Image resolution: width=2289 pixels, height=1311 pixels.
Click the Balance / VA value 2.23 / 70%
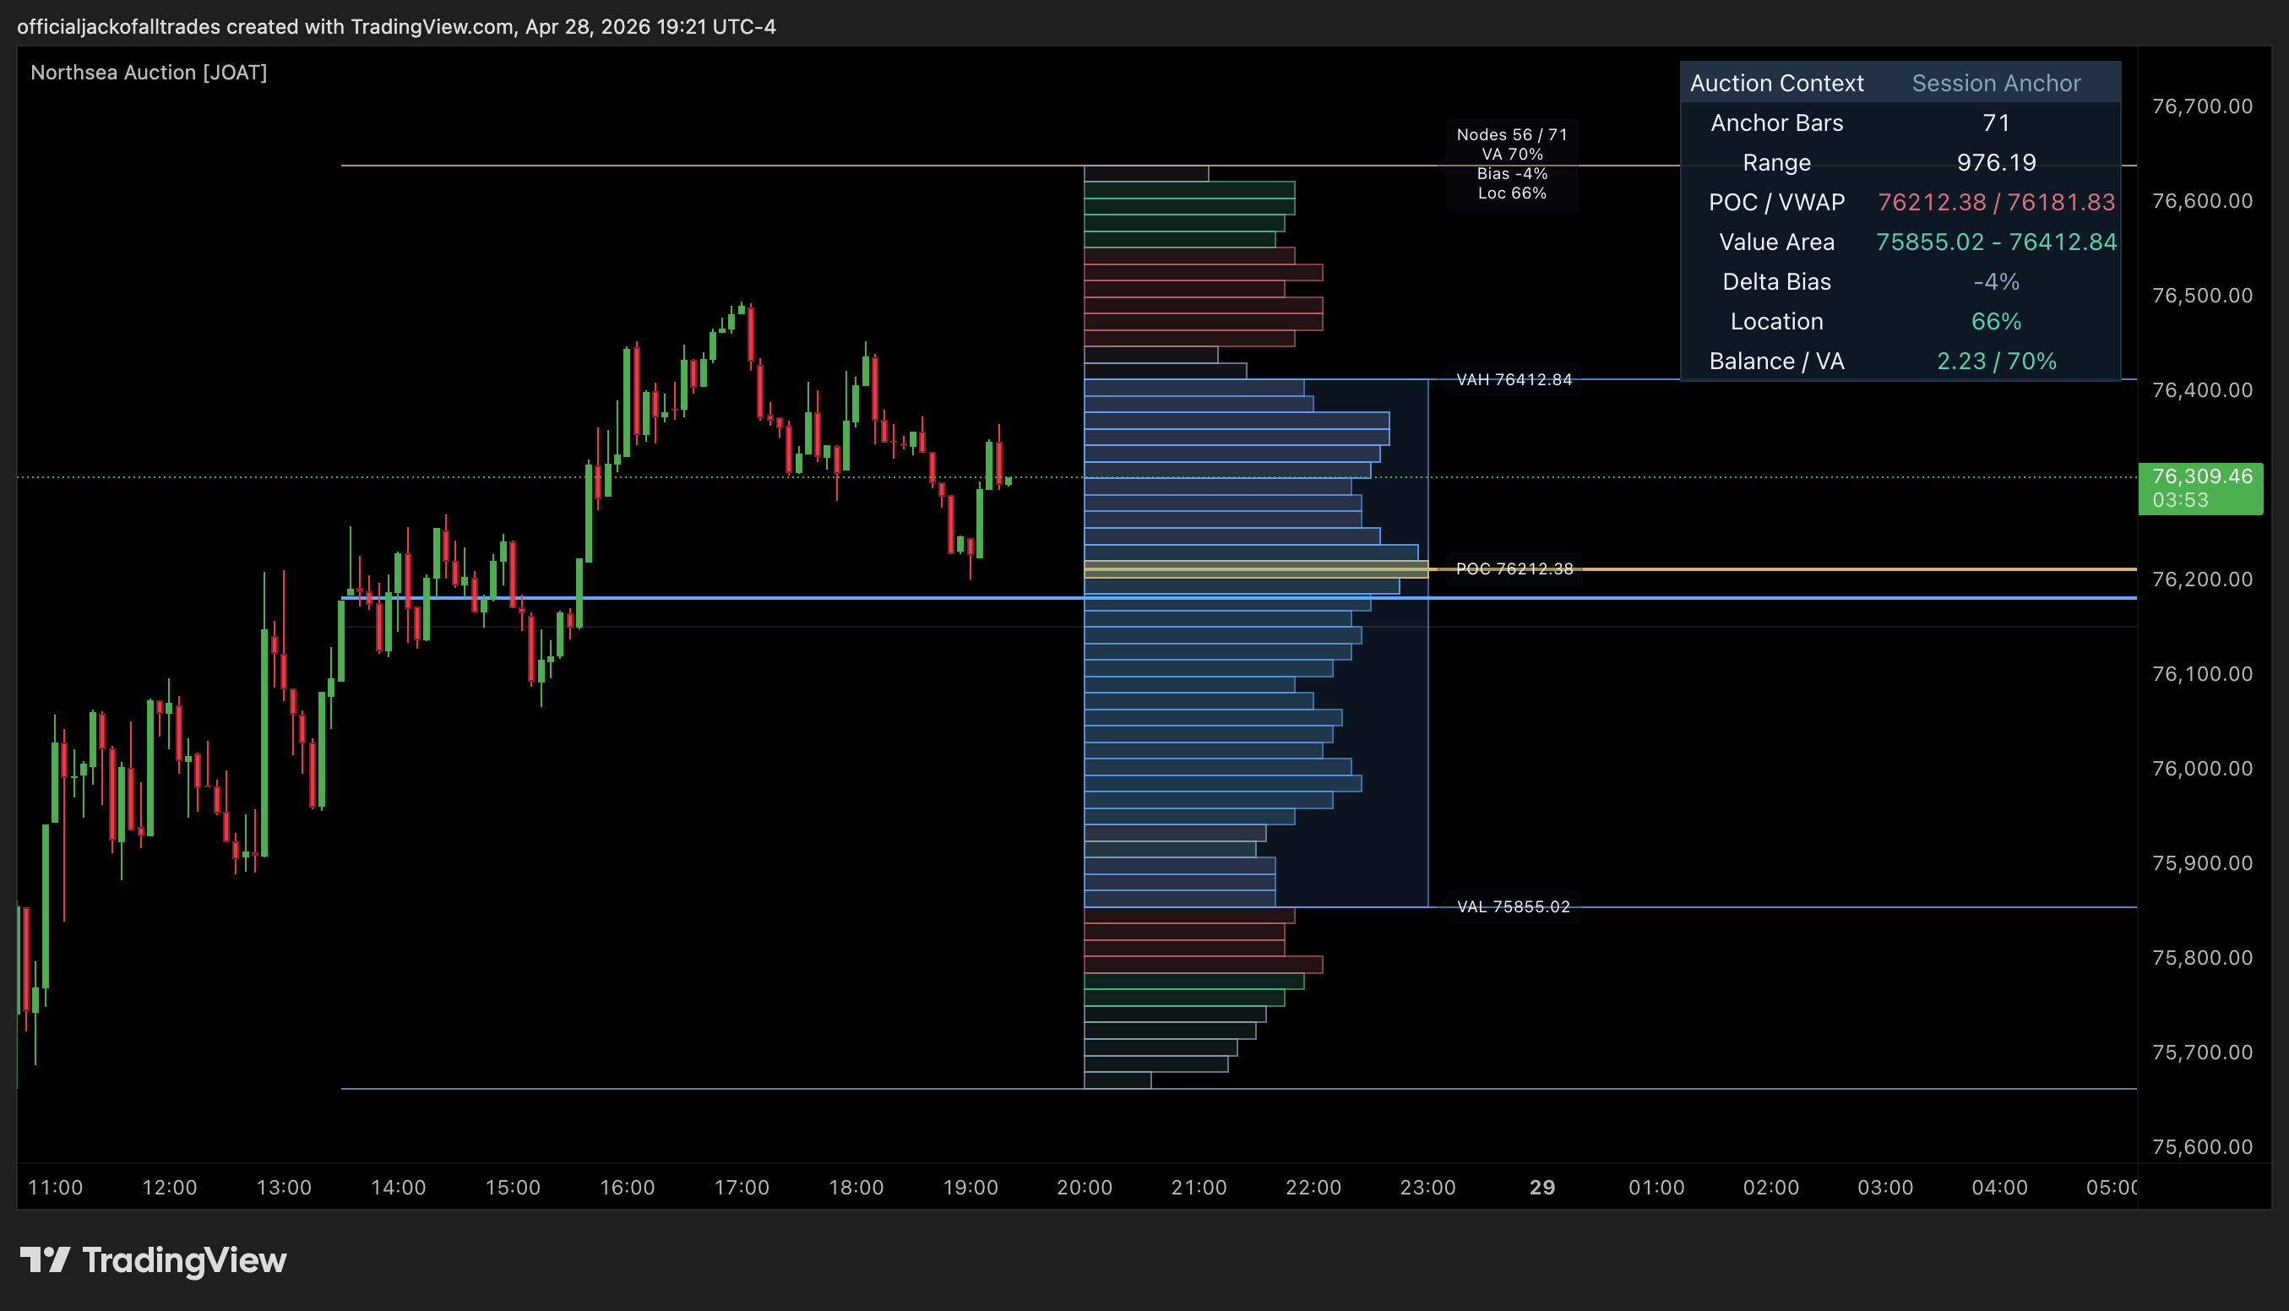tap(1996, 360)
